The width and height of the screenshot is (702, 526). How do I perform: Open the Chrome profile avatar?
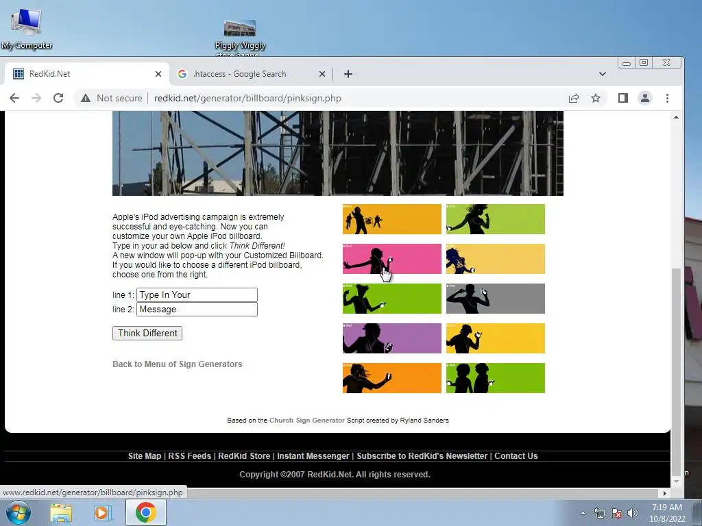tap(644, 98)
